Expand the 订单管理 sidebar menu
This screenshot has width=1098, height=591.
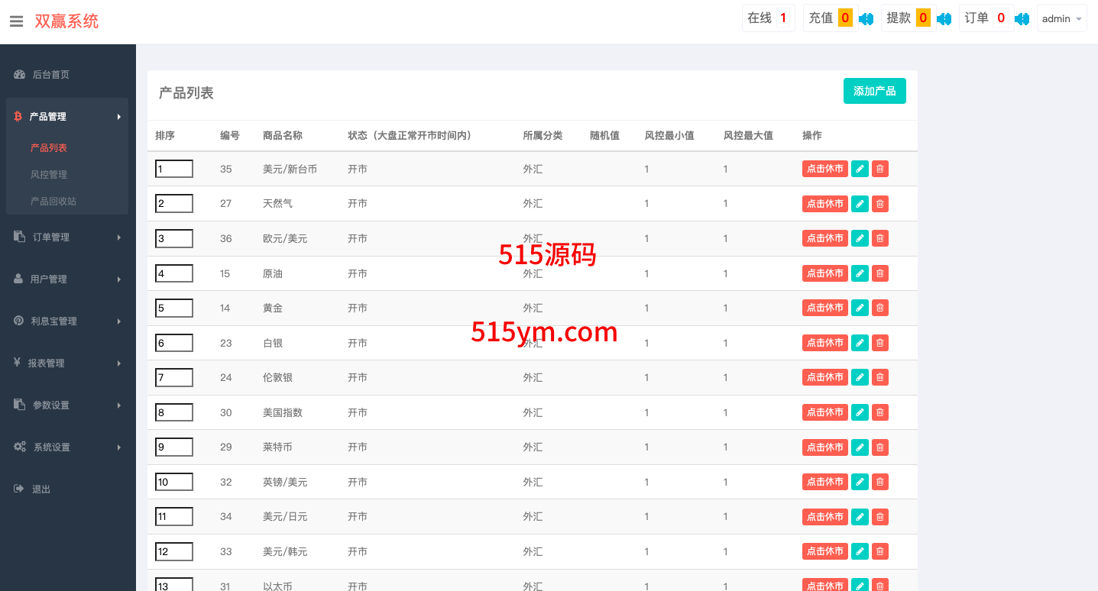[67, 237]
